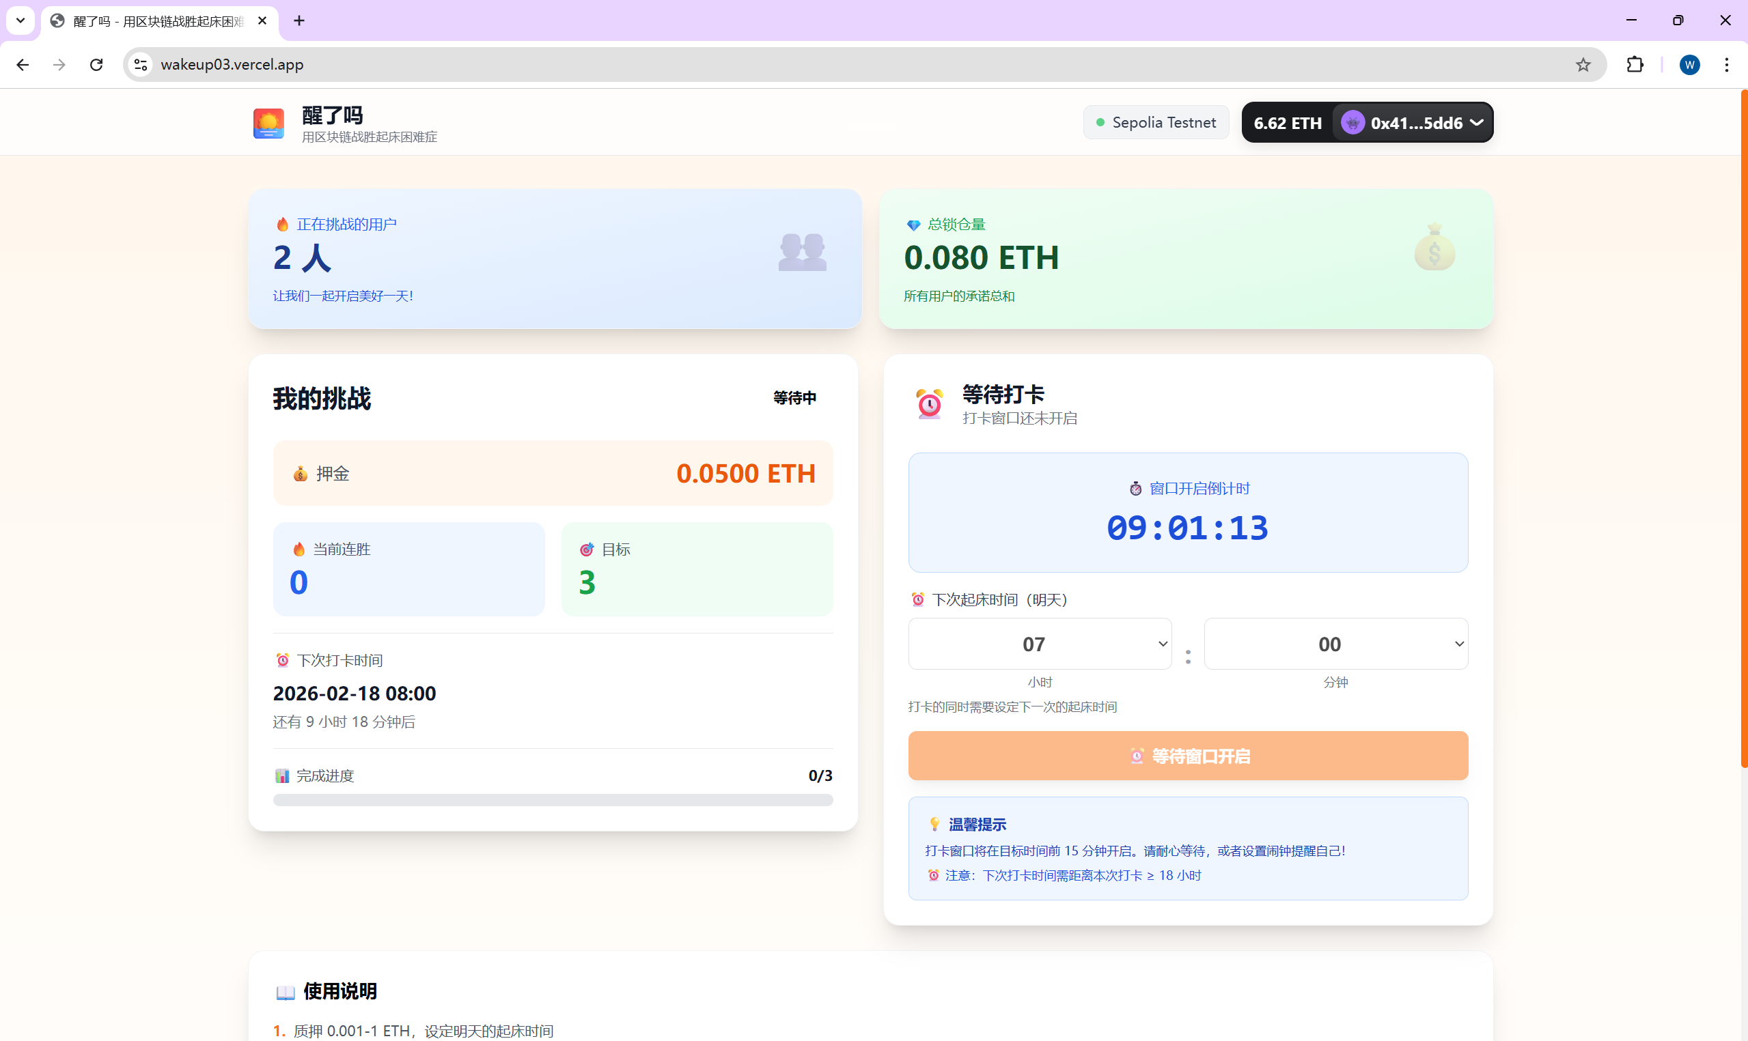Viewport: 1748px width, 1041px height.
Task: Click the 2026-02-18 08:00 check-in time
Action: 355,694
